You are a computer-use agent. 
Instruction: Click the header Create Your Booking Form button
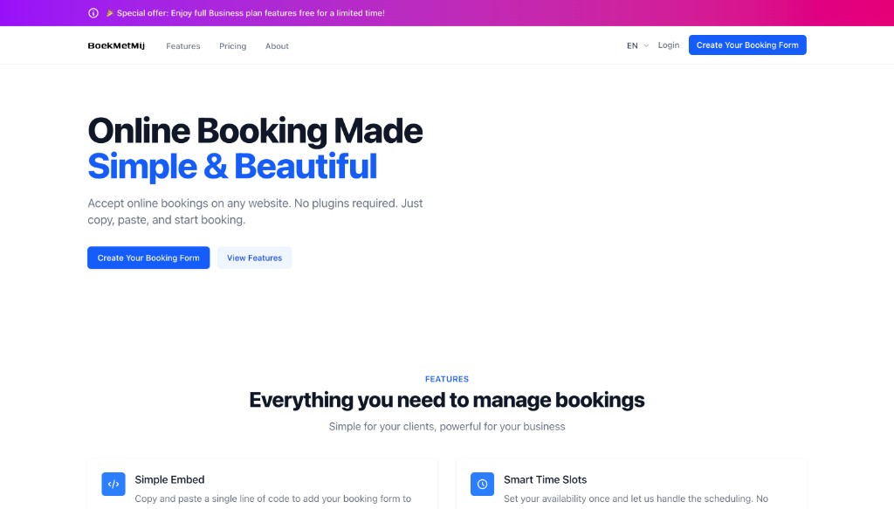pyautogui.click(x=747, y=45)
